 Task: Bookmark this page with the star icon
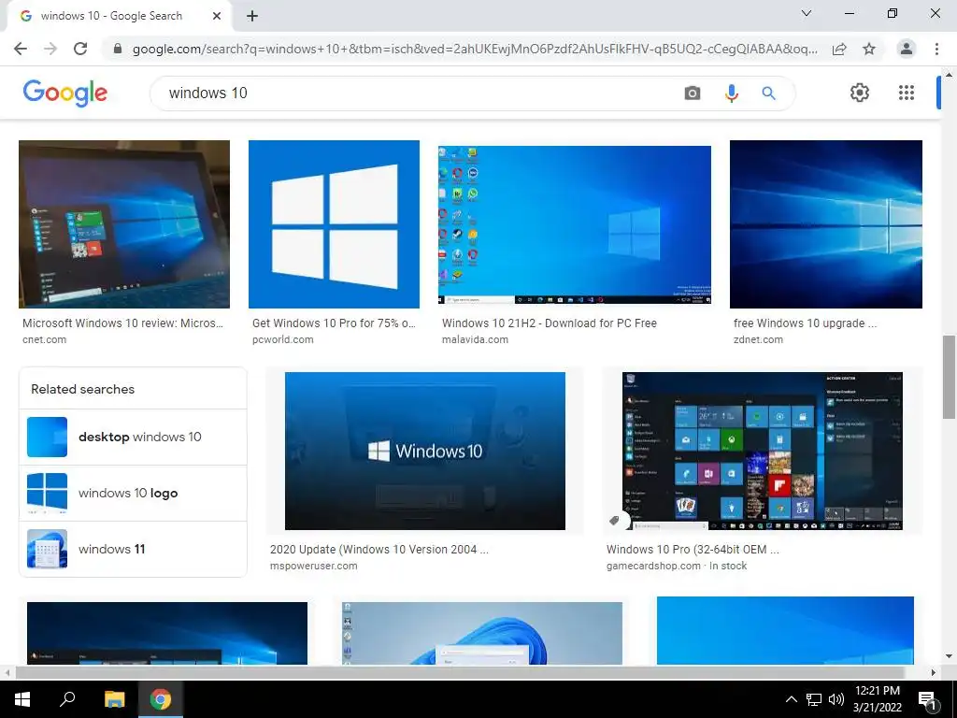869,49
